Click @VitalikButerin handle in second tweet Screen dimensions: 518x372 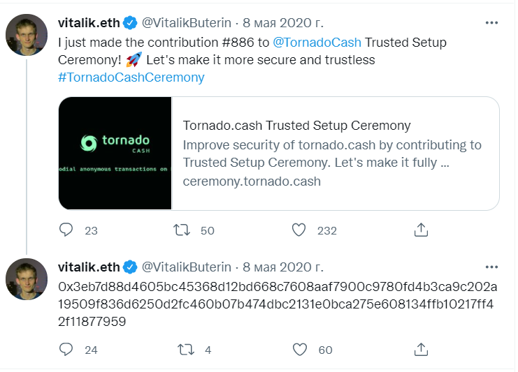(187, 267)
